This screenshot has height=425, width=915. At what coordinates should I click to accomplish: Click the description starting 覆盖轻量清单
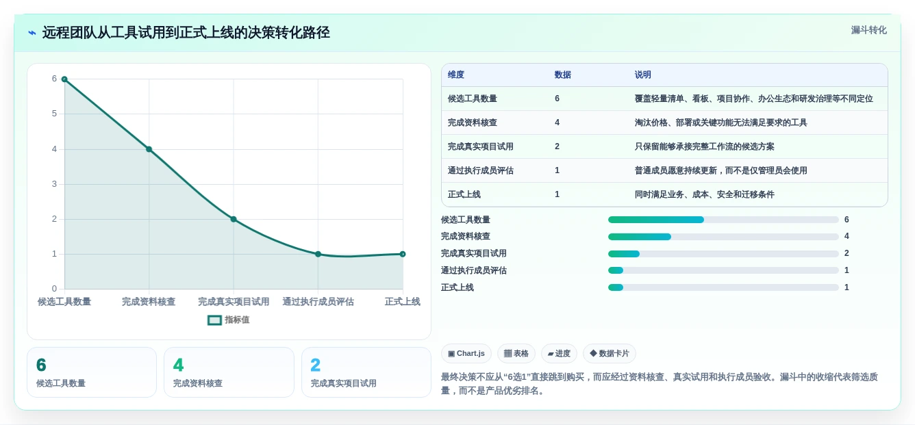click(754, 99)
